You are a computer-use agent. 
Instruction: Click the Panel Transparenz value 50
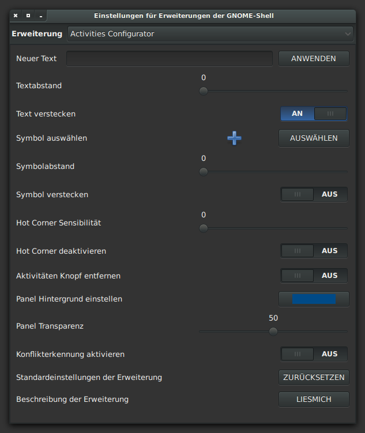(x=273, y=318)
